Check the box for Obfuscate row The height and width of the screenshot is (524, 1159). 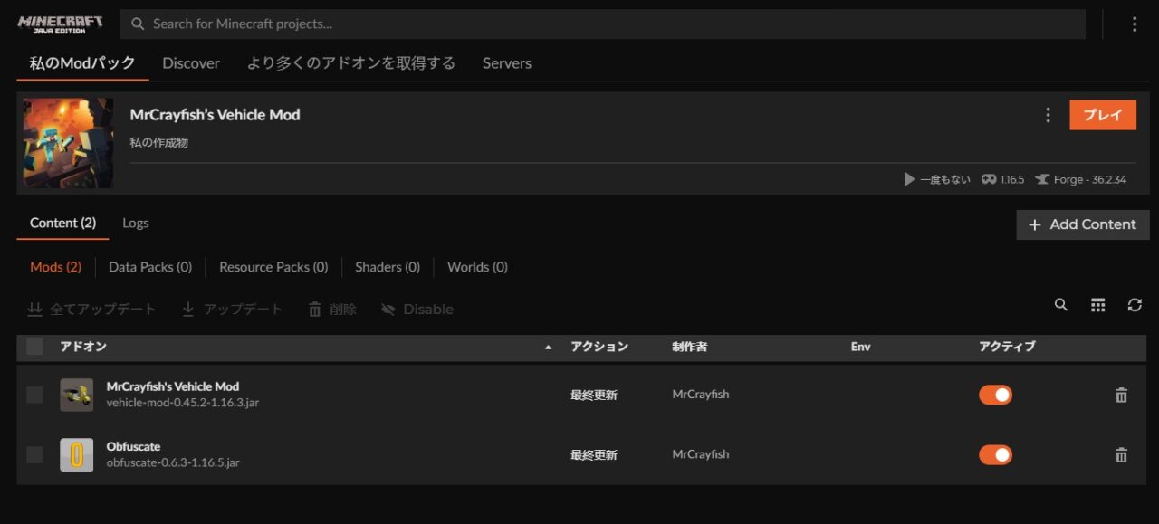point(35,454)
